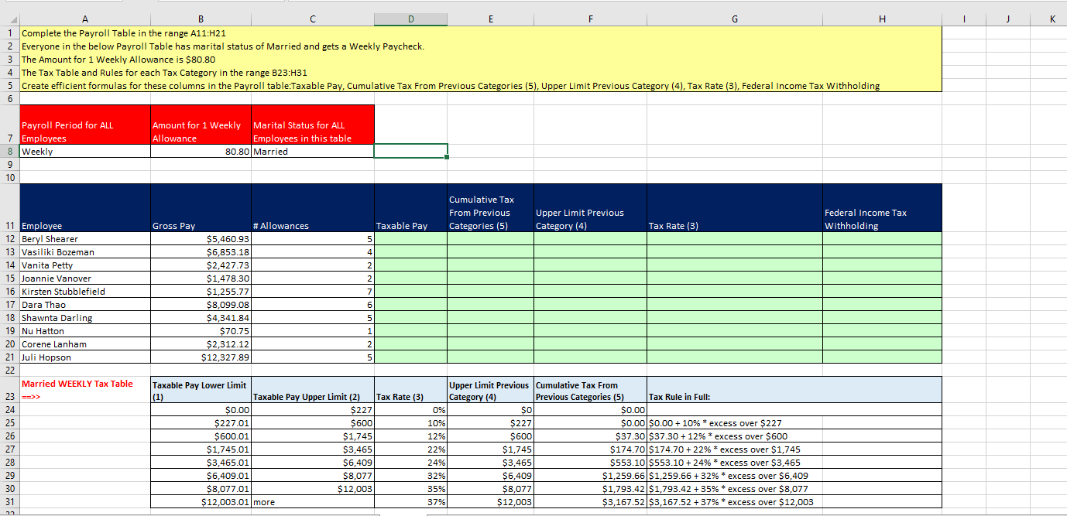Select column A header
The image size is (1067, 516).
point(85,19)
